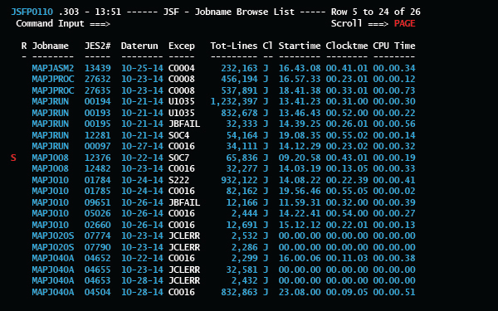Click JES2 number 12281
This screenshot has height=311, width=498.
97,135
